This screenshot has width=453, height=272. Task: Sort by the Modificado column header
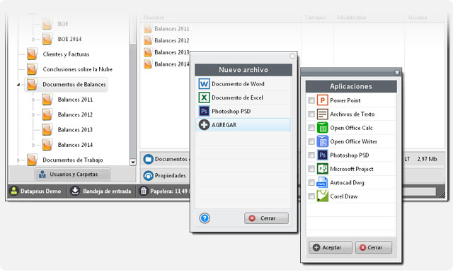(x=351, y=18)
